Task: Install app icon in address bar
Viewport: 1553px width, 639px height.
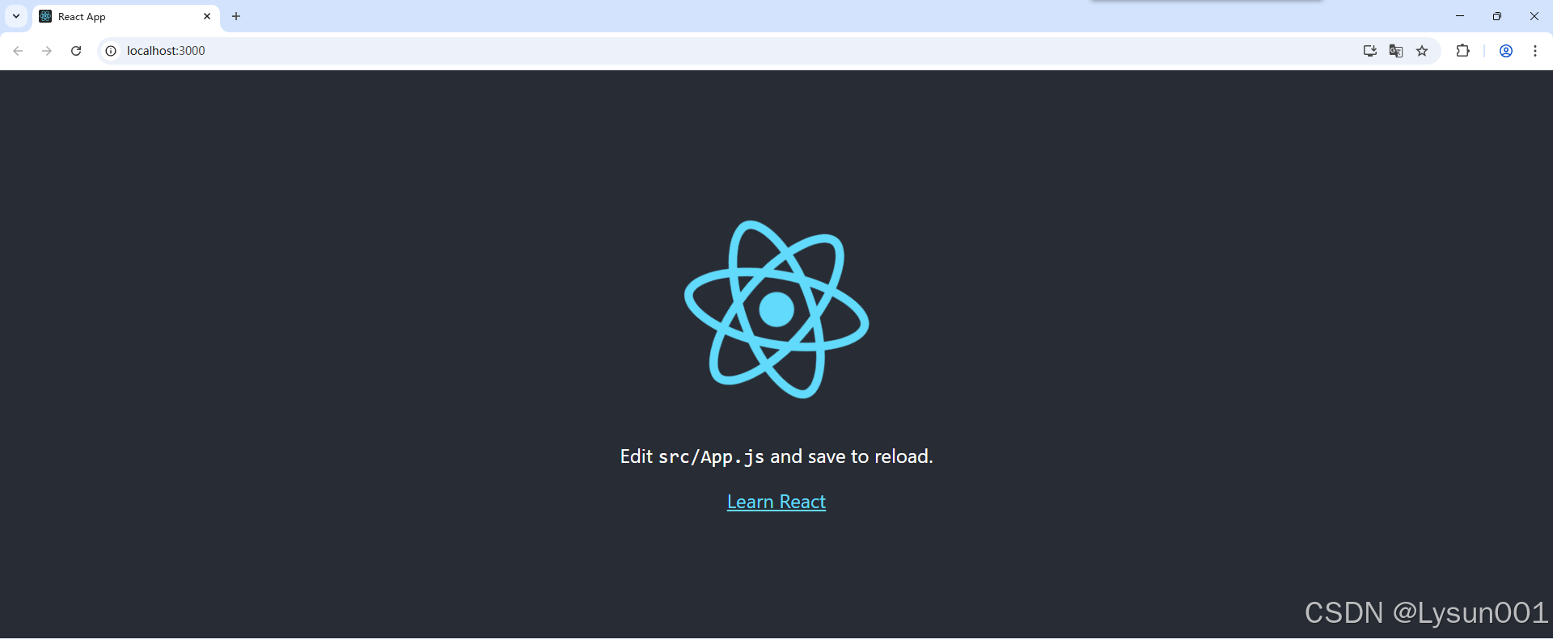Action: (x=1369, y=51)
